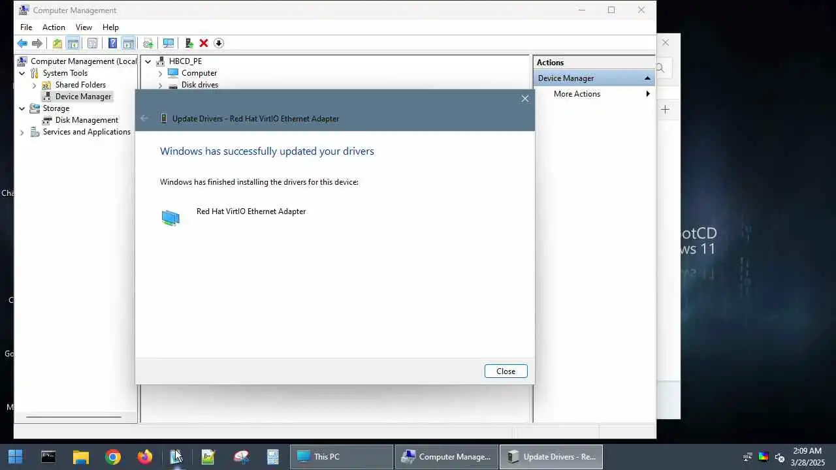Select Disk drives label in device list
Viewport: 836px width, 470px height.
200,85
